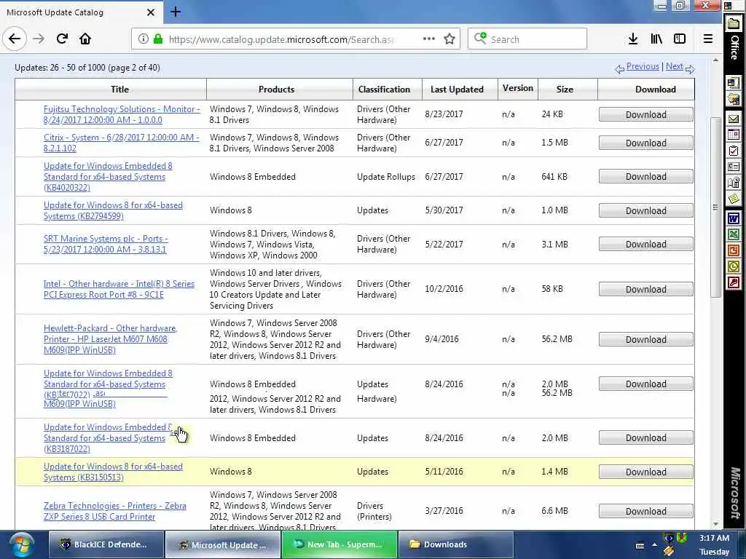Launch Microsoft Access key icon on Office bar
This screenshot has width=746, height=559.
(x=734, y=283)
